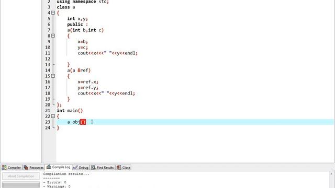Switch to the Compile Log tab

[58, 167]
